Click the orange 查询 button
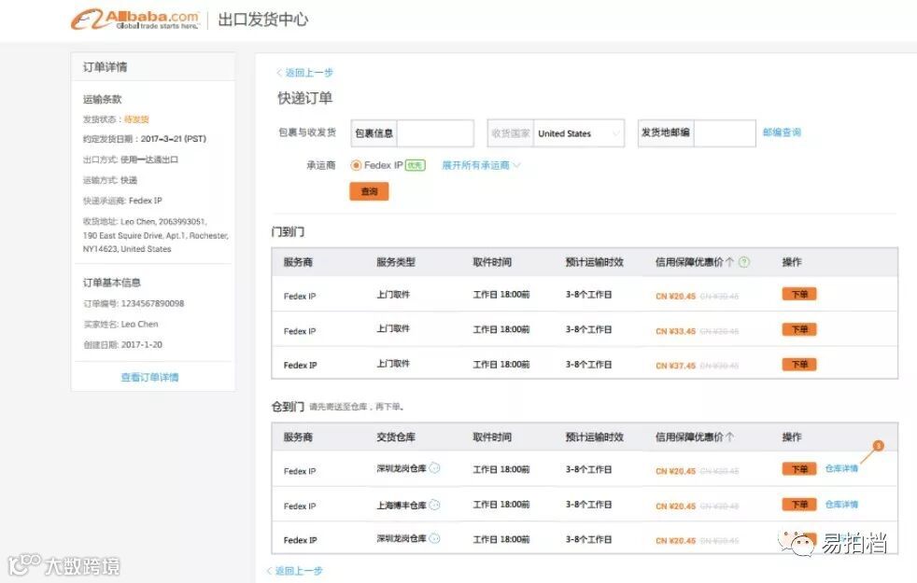917x583 pixels. pyautogui.click(x=369, y=191)
